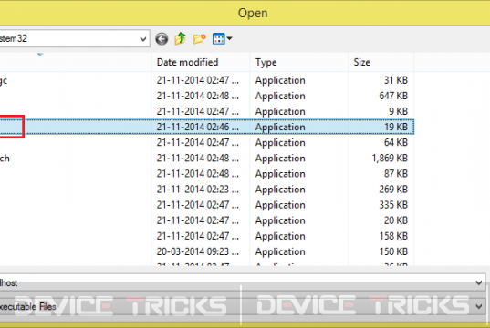
Task: Select the file sized 269 KB
Action: [x=207, y=190]
